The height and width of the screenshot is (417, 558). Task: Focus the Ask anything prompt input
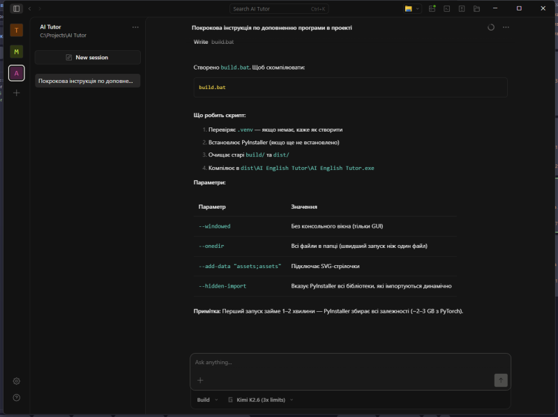[x=351, y=362]
